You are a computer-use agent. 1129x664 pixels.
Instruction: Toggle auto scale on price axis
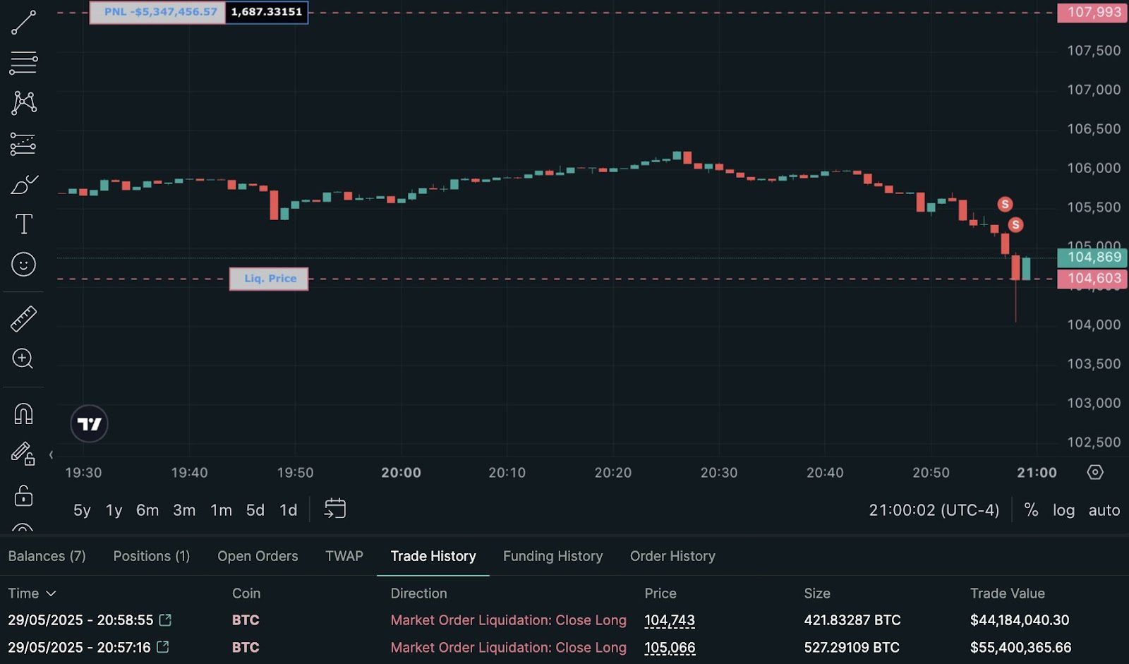click(x=1104, y=509)
